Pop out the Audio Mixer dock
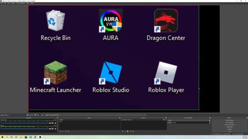This screenshot has height=139, width=248. click(57, 118)
